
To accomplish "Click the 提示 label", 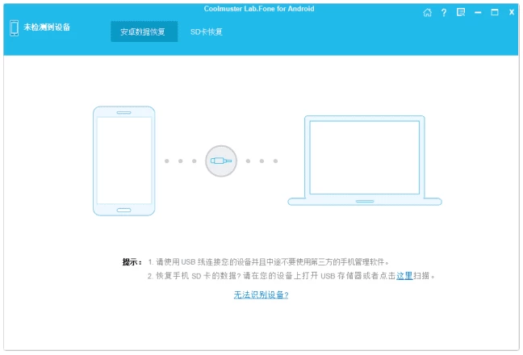I will tap(132, 262).
